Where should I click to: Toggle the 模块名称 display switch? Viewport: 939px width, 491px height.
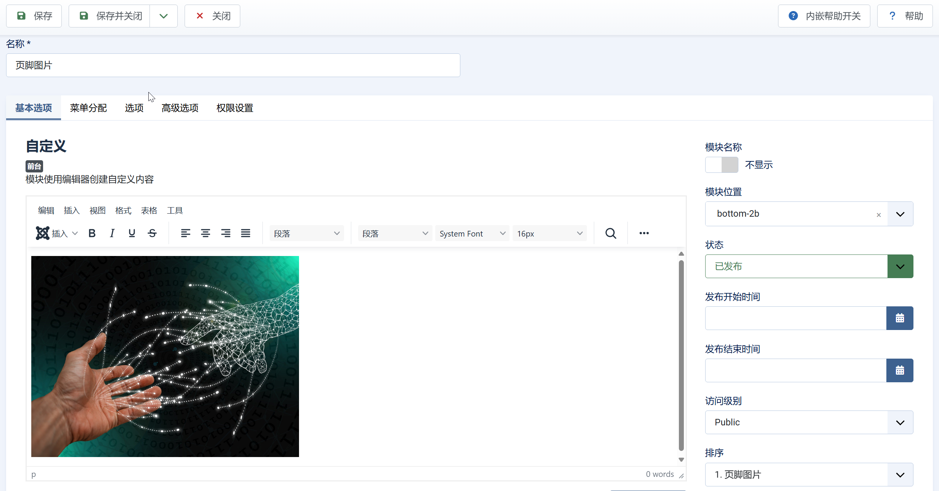coord(722,165)
